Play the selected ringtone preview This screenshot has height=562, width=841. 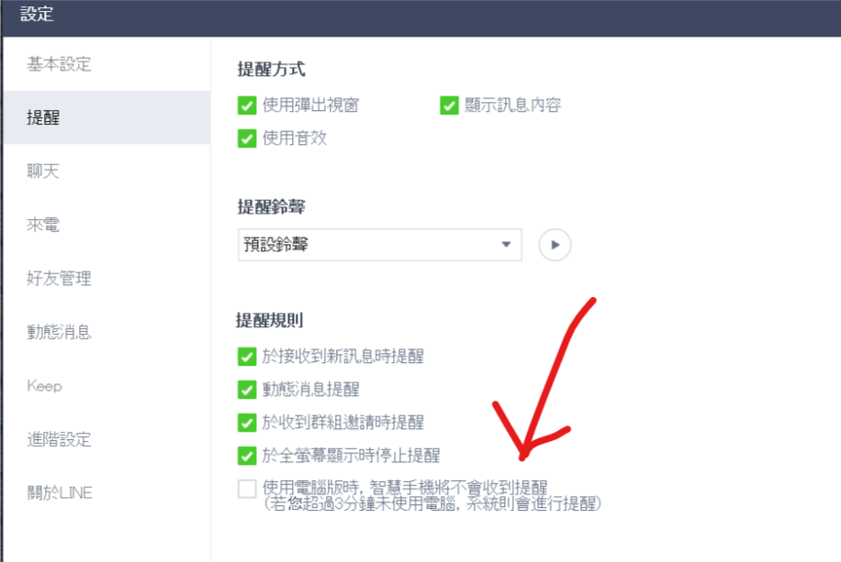click(x=555, y=245)
